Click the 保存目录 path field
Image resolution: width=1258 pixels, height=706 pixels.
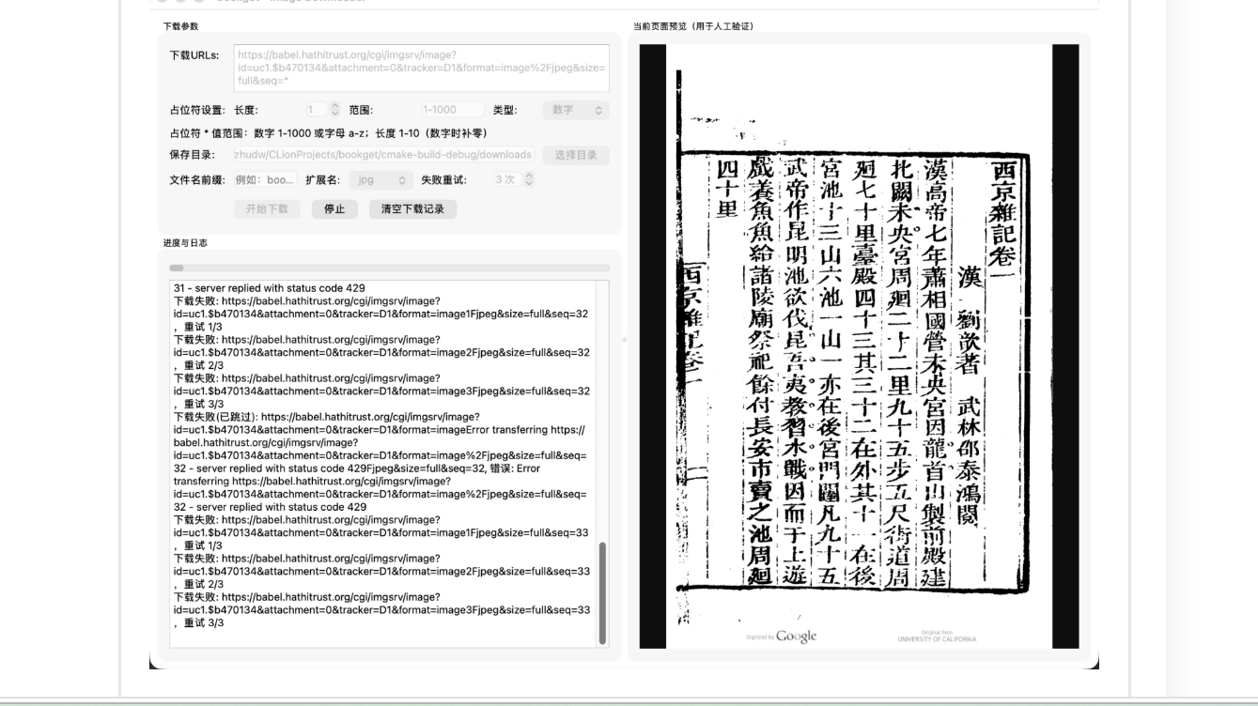pos(384,155)
